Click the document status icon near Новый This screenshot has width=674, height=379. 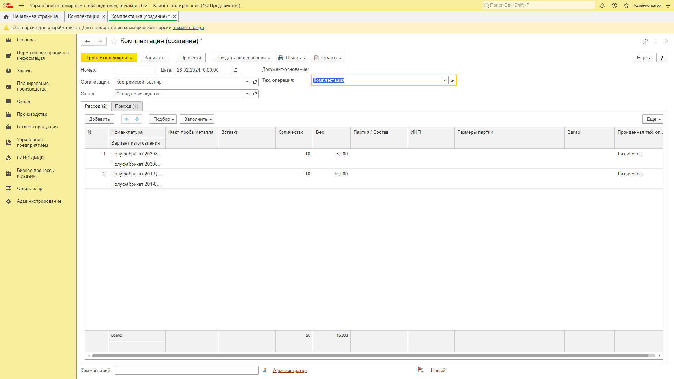click(x=421, y=370)
